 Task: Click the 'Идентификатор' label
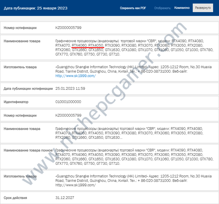point(16,102)
